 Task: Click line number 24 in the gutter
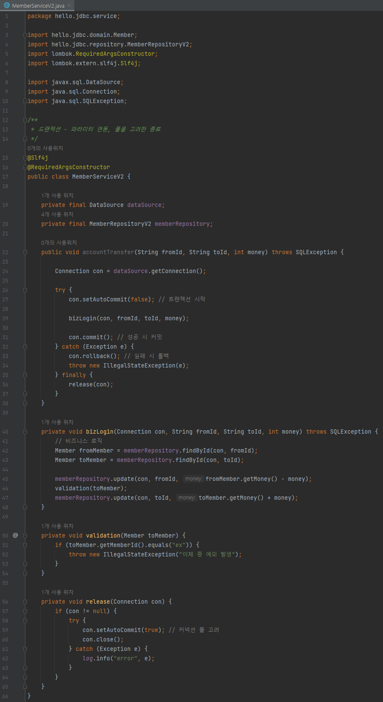click(x=5, y=271)
